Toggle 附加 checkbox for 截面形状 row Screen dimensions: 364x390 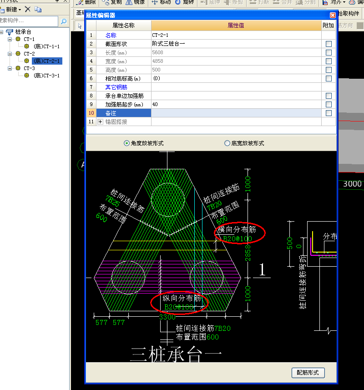pos(329,44)
